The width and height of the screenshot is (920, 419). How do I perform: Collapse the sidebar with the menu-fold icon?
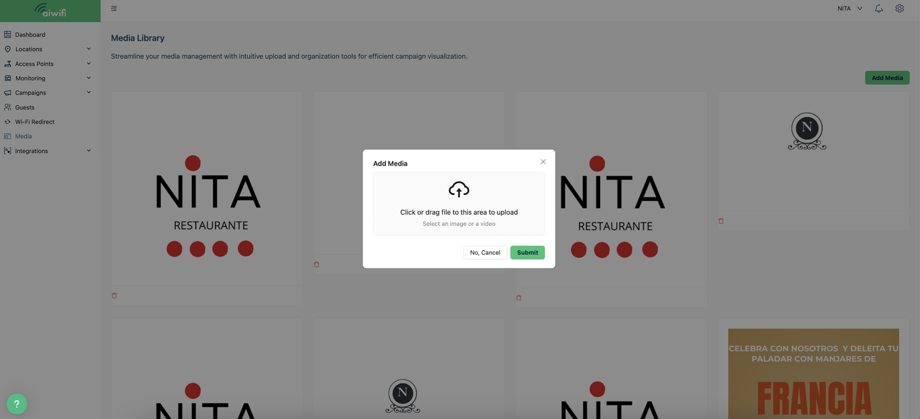pyautogui.click(x=114, y=9)
